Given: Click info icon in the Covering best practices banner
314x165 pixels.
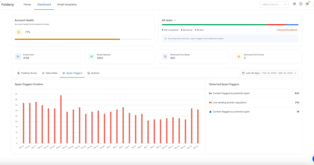Looking at the screenshot, I should (165, 38).
